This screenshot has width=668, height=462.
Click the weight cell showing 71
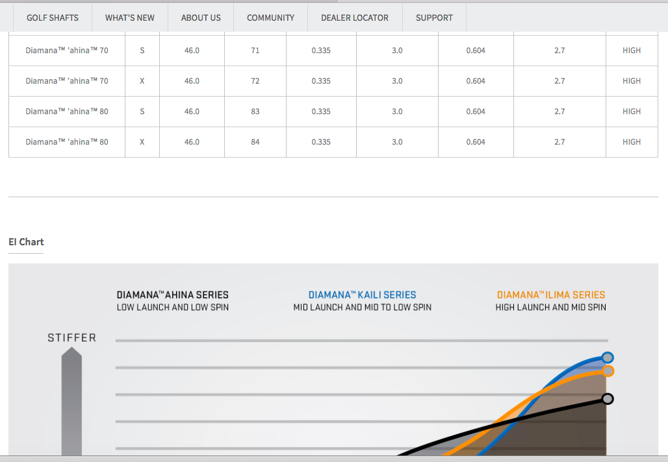click(255, 51)
